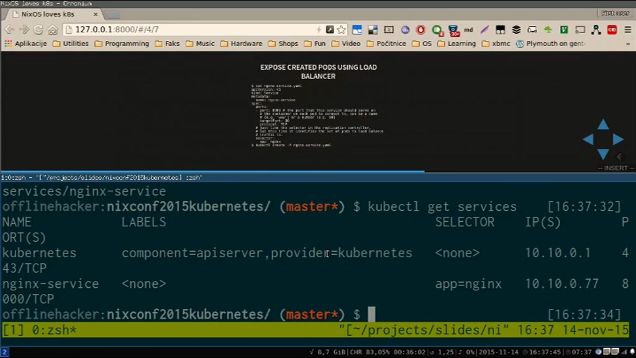
Task: Click the stacked layers (Buffer) extension icon
Action: (516, 30)
